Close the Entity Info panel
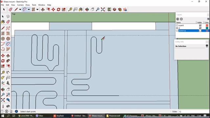210x118 pixels. point(207,42)
